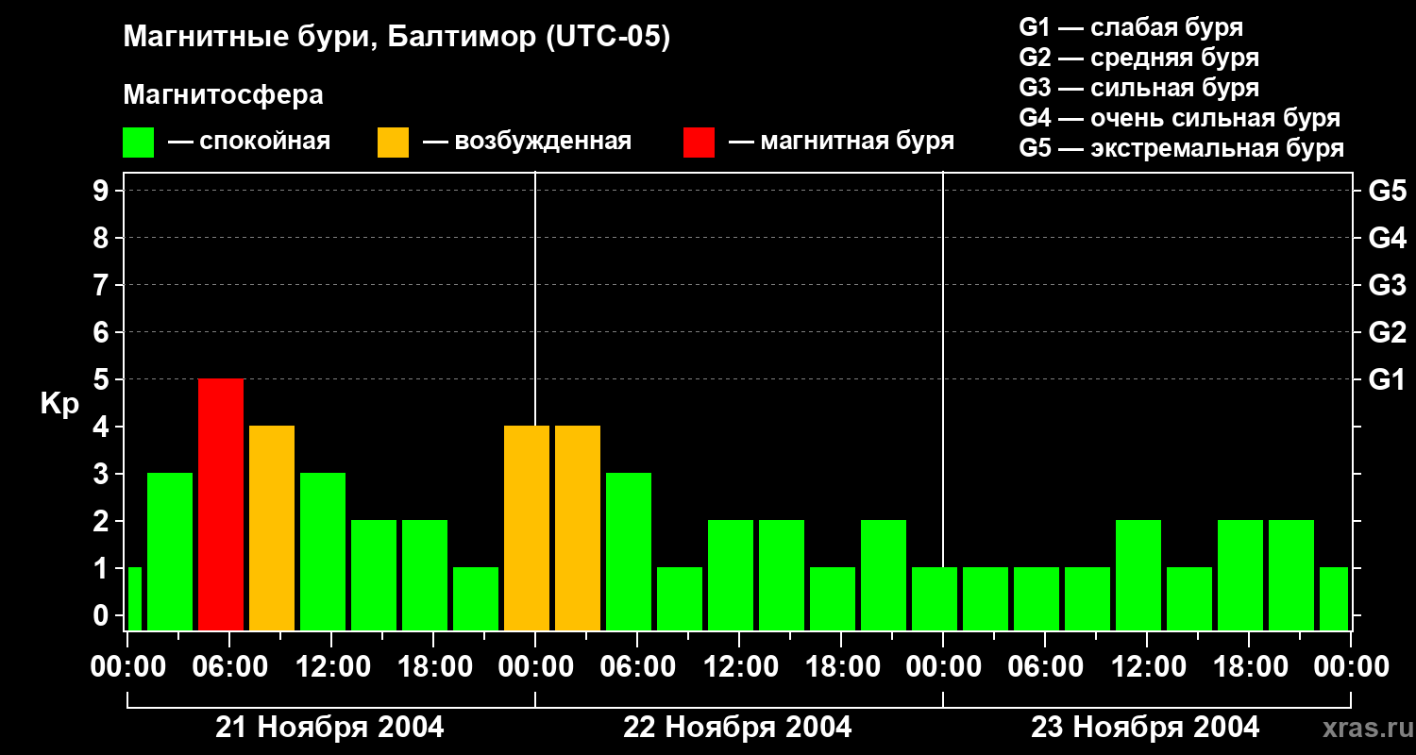This screenshot has width=1416, height=755.
Task: Click the G2 label on the right axis
Action: click(x=1387, y=332)
